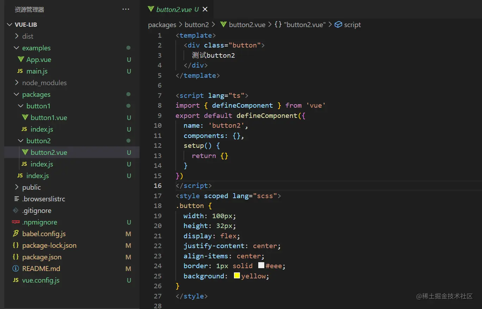Image resolution: width=482 pixels, height=309 pixels.
Task: Click the 资源管理器 panel title
Action: click(x=30, y=10)
